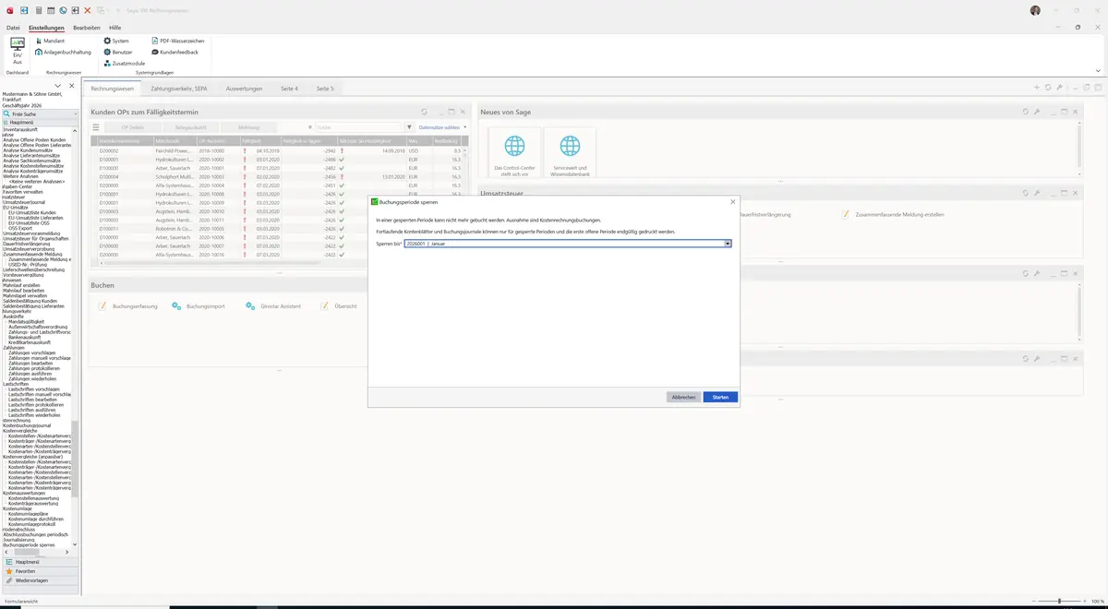This screenshot has width=1108, height=609.
Task: Click the Suche field in Kunden OPs
Action: tap(360, 127)
